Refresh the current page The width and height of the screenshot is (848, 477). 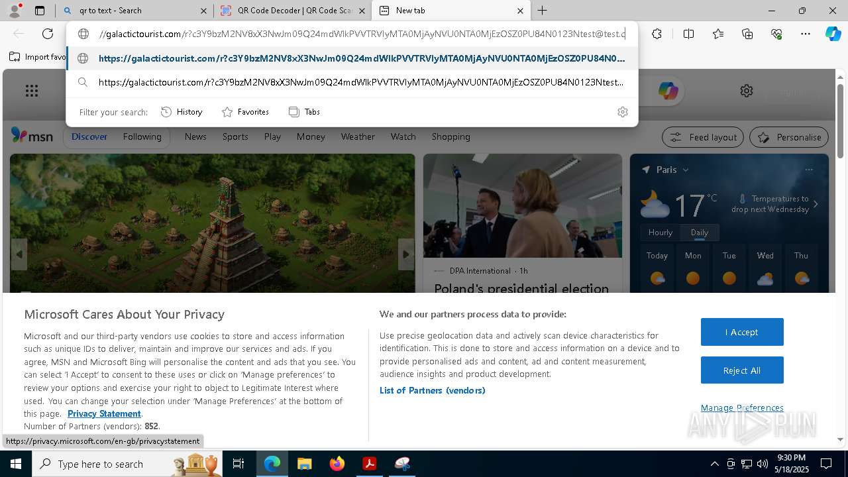click(x=48, y=34)
